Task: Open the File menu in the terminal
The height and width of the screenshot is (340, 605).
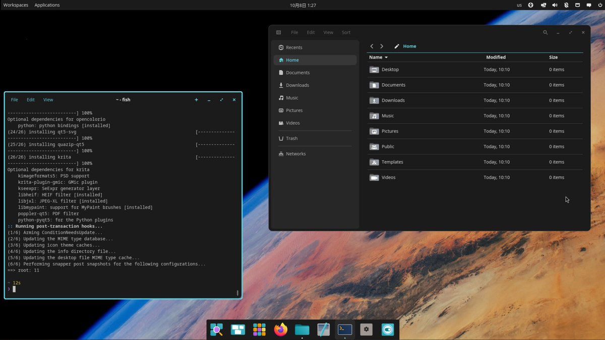Action: coord(14,99)
